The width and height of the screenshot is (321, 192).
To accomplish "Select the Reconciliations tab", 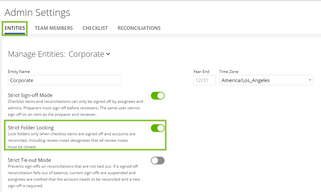I will pos(139,28).
